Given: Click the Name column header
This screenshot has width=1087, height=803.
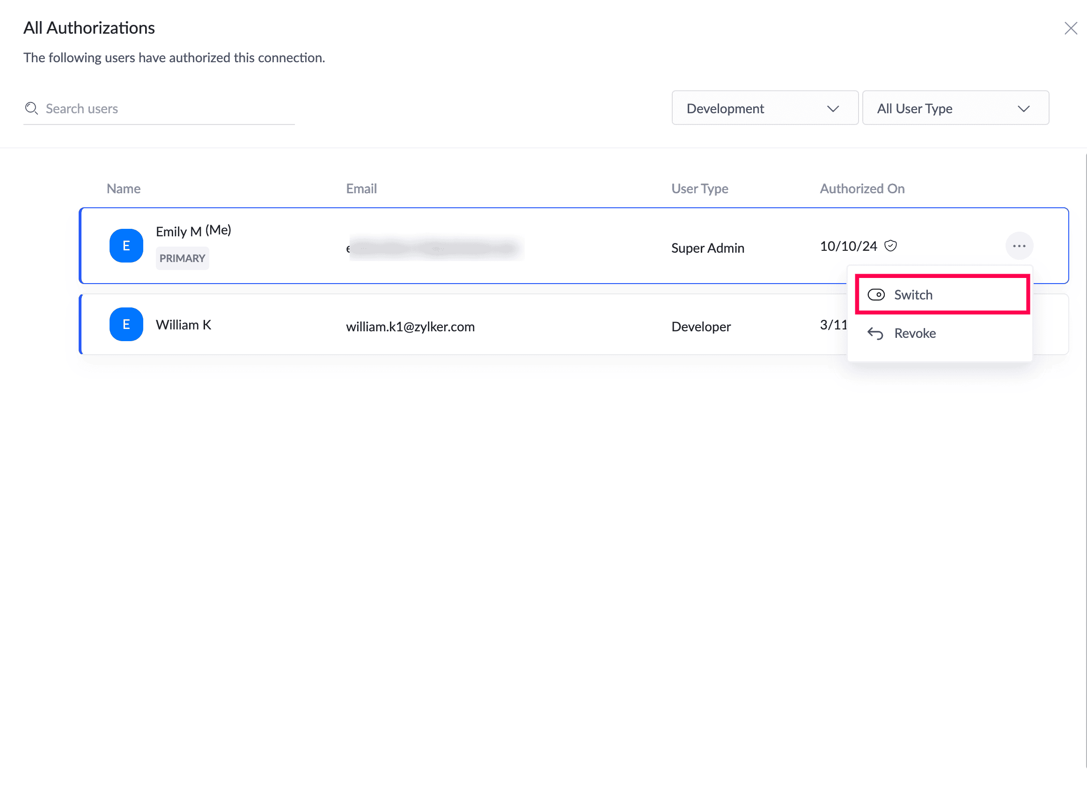Looking at the screenshot, I should (124, 189).
